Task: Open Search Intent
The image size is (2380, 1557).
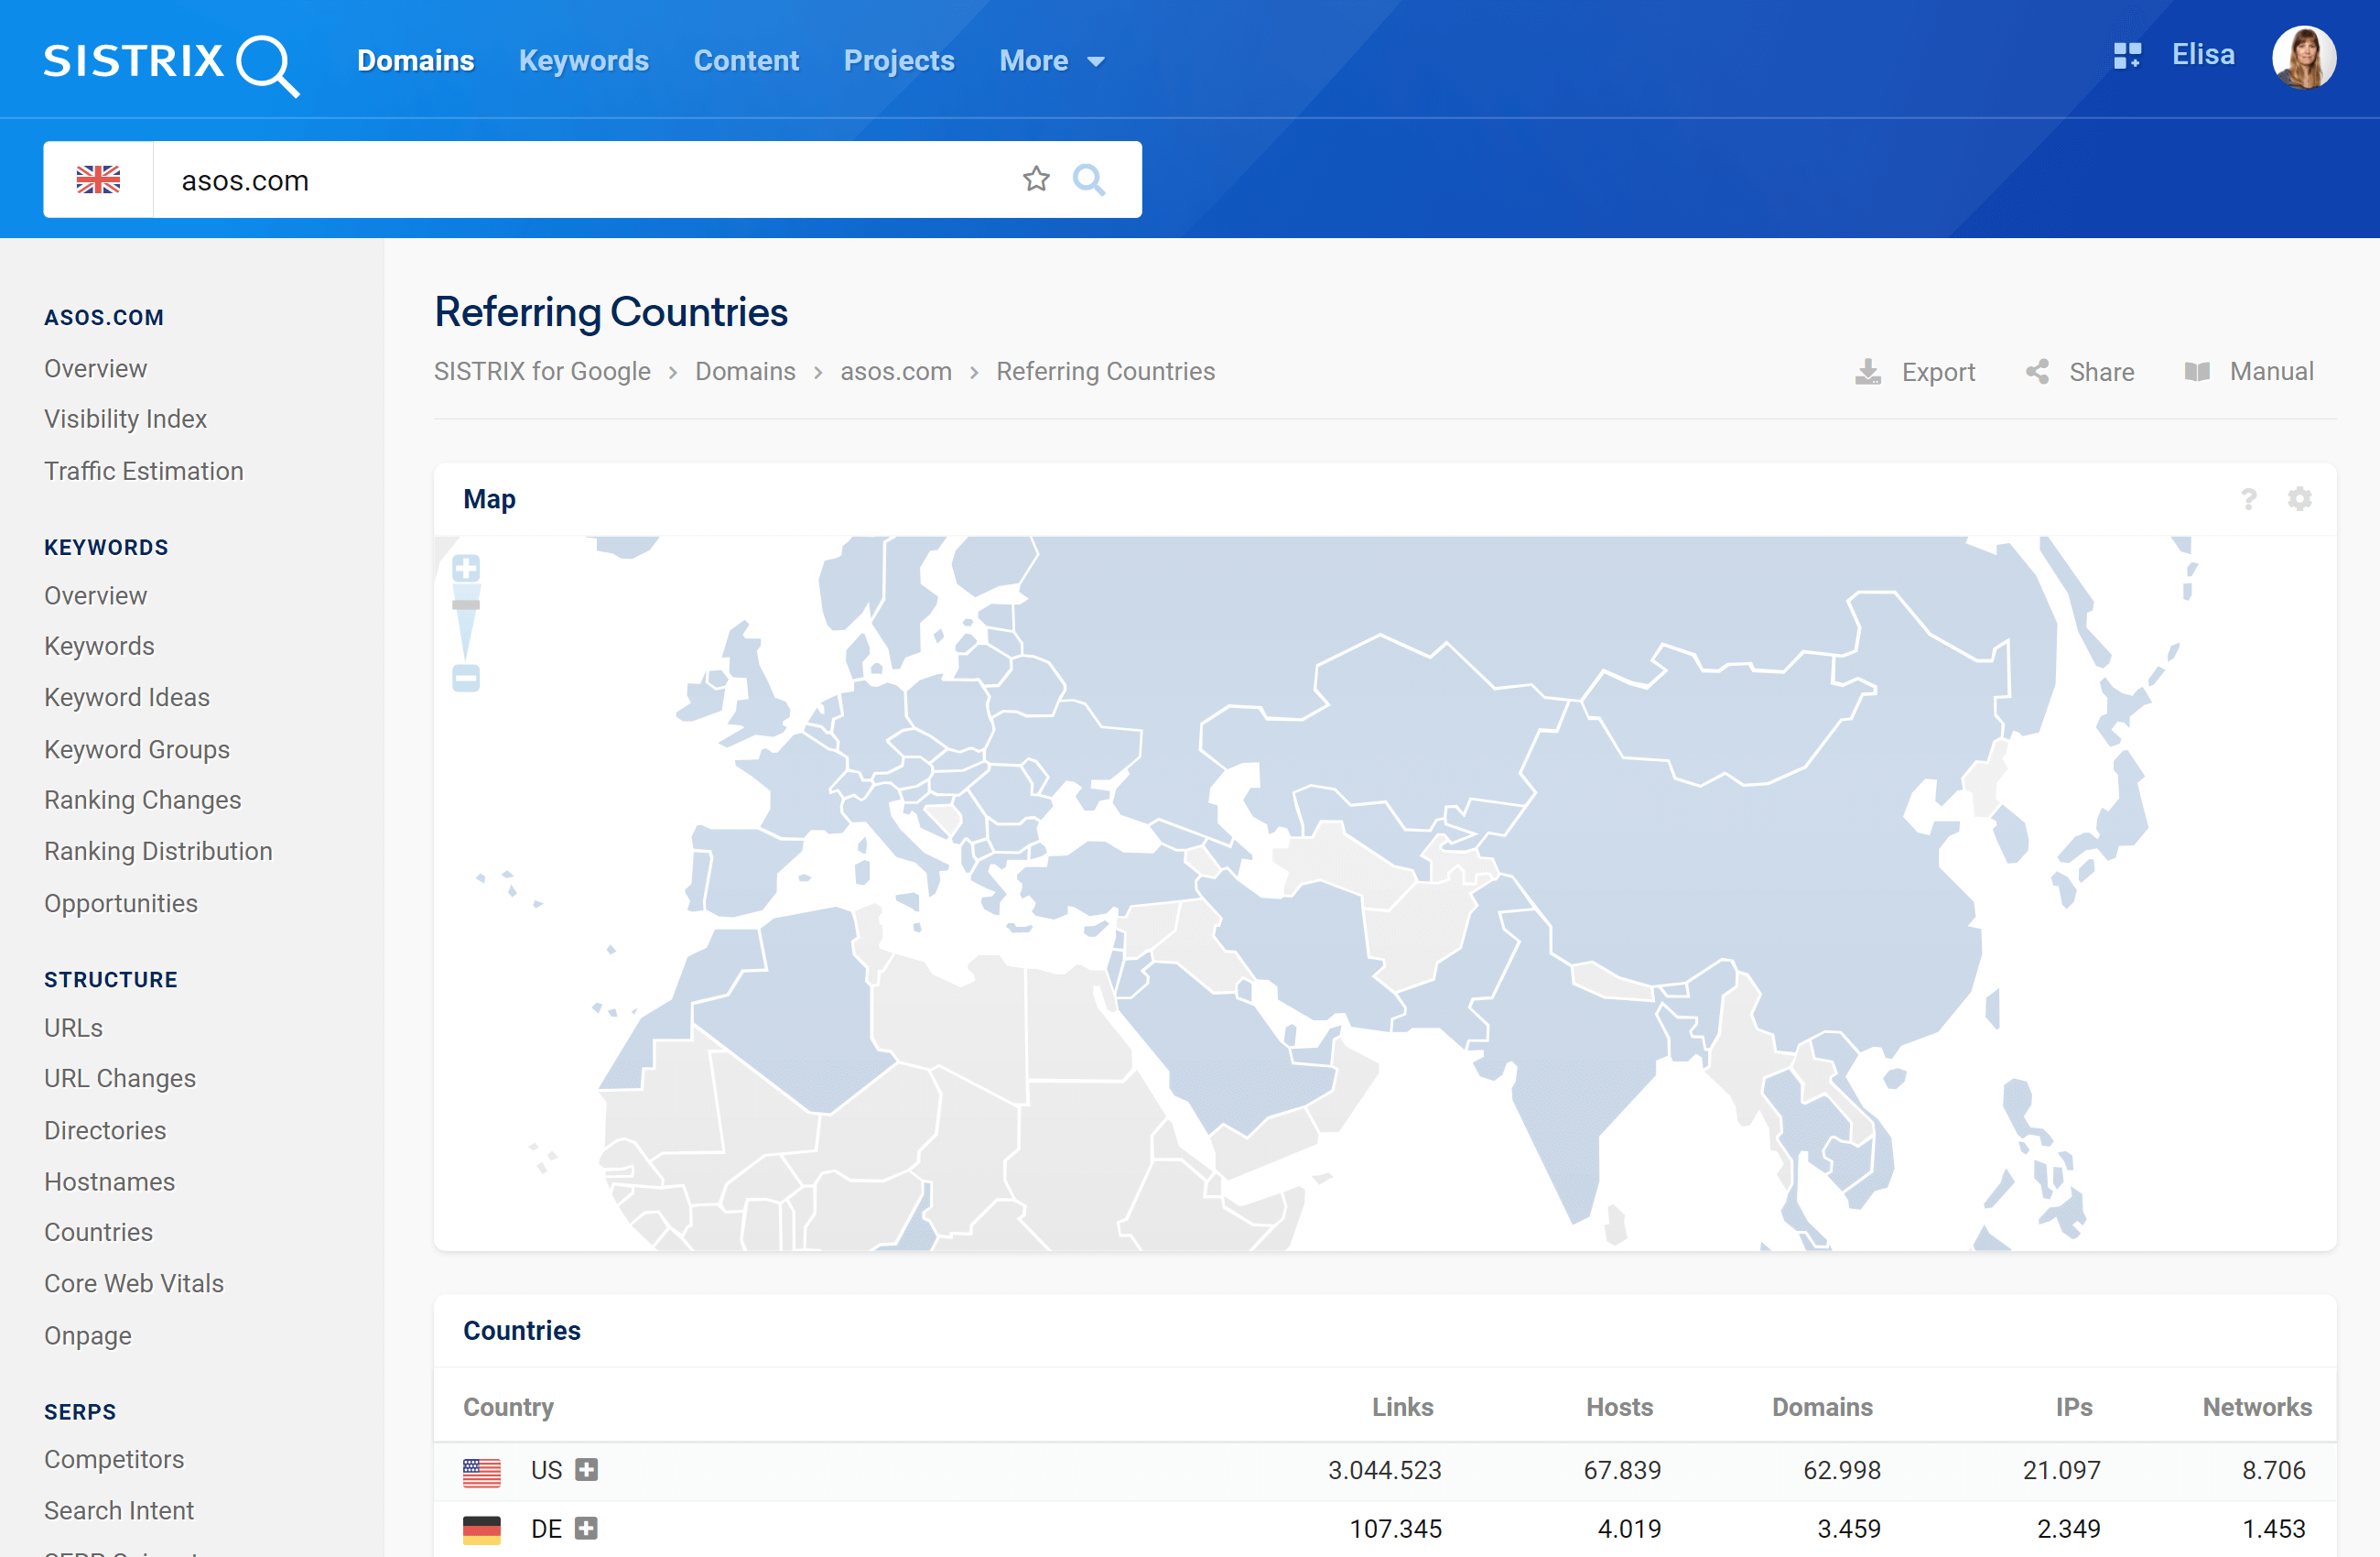Action: point(119,1511)
